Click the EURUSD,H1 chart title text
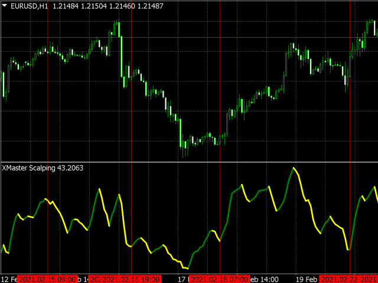Screen dimensions: 378x283 tap(30, 6)
